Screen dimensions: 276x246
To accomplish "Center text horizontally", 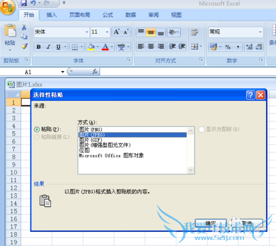I will (x=151, y=46).
